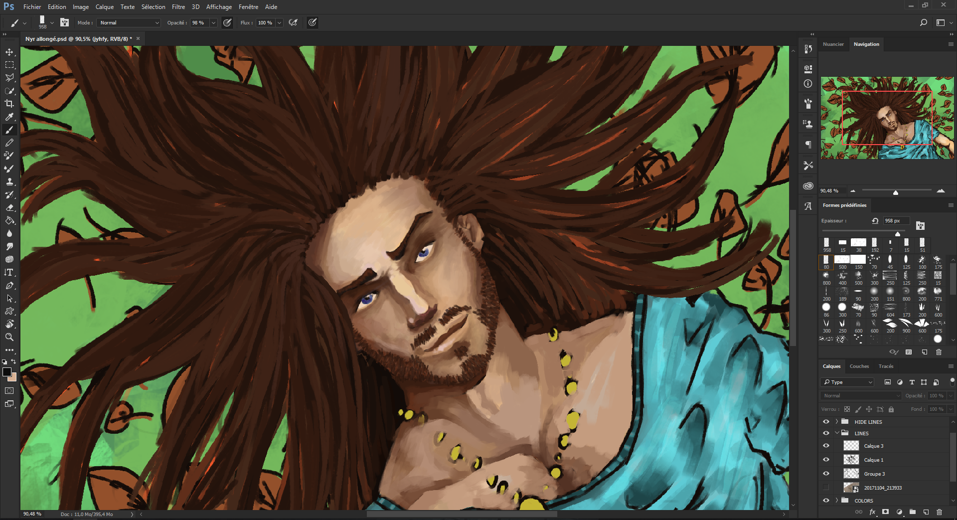Open the layer filter Type dropdown
Screen dimensions: 957x520
(847, 382)
